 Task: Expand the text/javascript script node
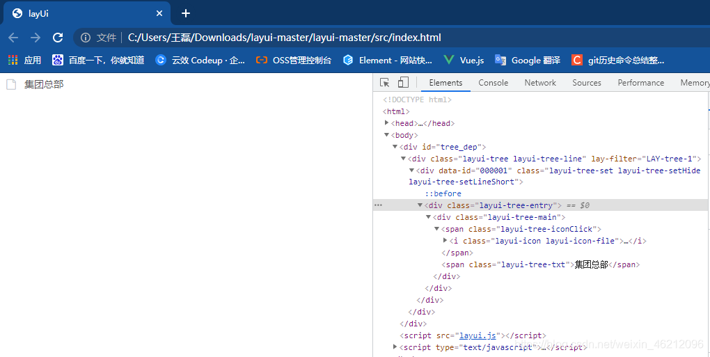[x=395, y=347]
